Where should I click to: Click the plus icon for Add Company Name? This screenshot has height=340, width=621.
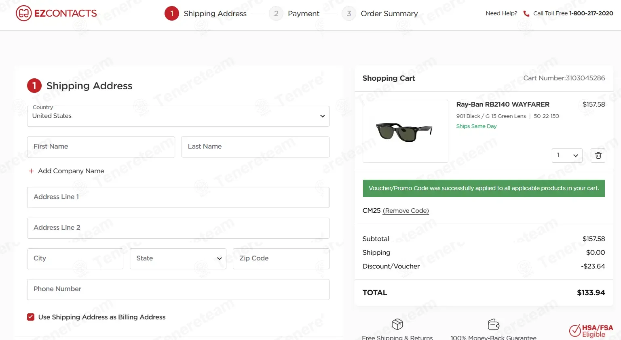click(x=31, y=171)
